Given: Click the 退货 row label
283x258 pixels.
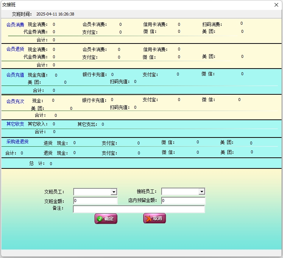Looking at the screenshot, I should tap(48, 153).
